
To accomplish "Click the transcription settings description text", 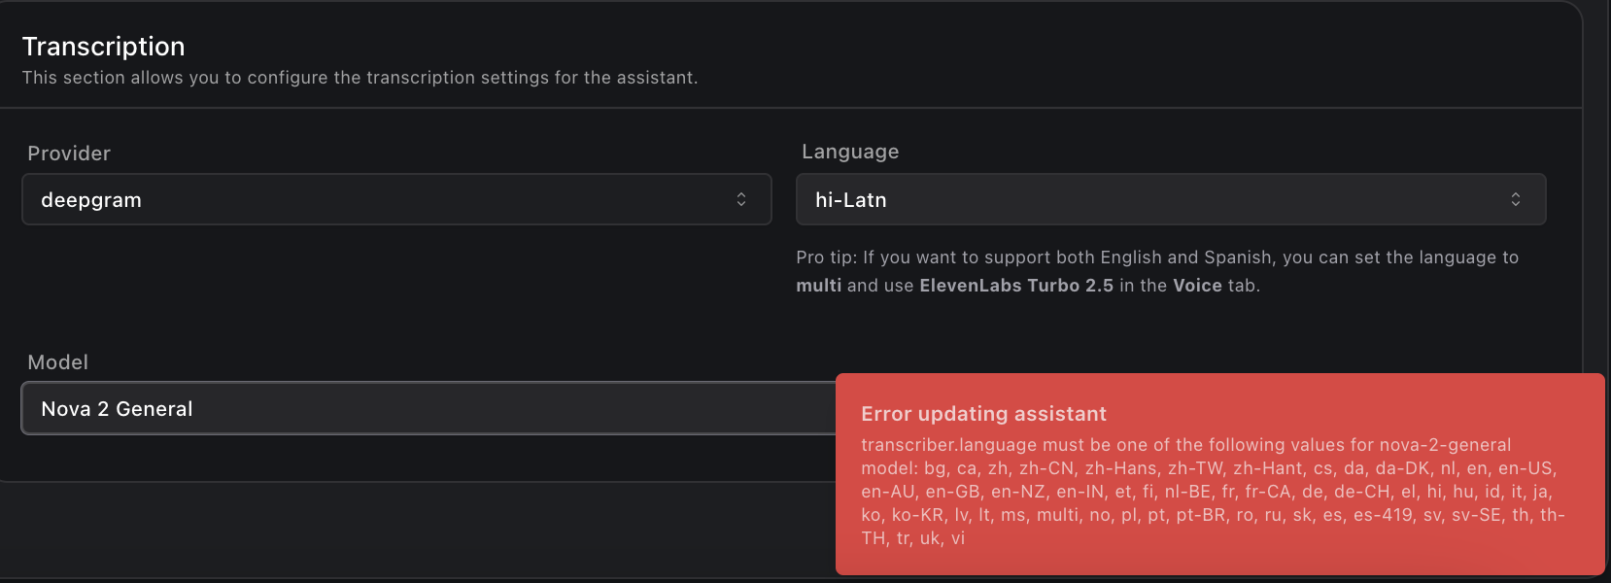I will point(360,78).
